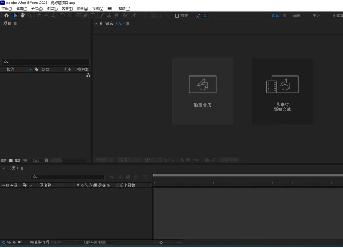
Task: Toggle the audio speaker column header in timeline
Action: (x=7, y=185)
